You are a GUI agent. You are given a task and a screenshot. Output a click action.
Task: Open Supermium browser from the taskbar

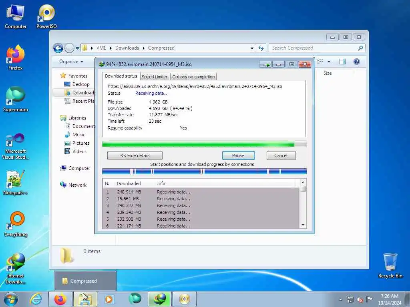click(x=135, y=299)
